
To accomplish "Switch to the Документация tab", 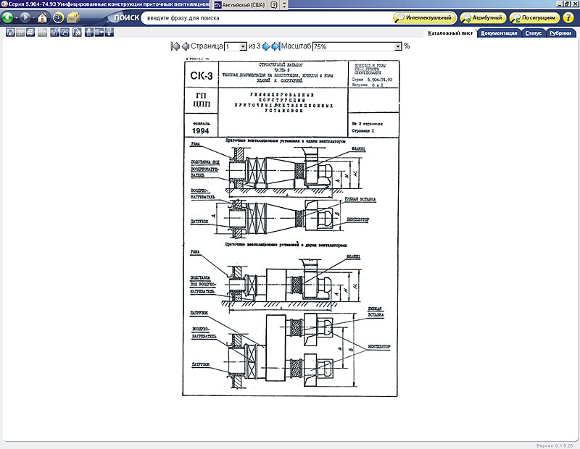I will click(x=499, y=33).
